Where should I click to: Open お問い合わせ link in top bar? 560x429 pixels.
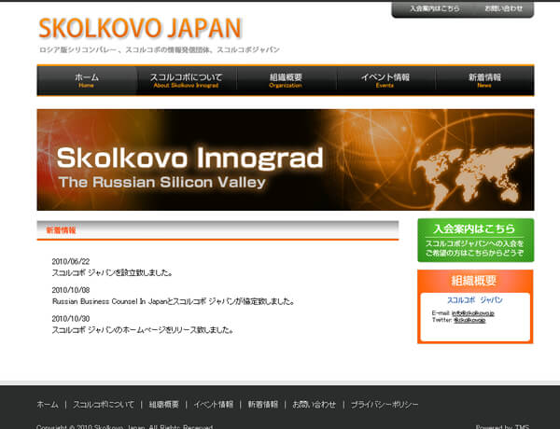click(x=504, y=8)
